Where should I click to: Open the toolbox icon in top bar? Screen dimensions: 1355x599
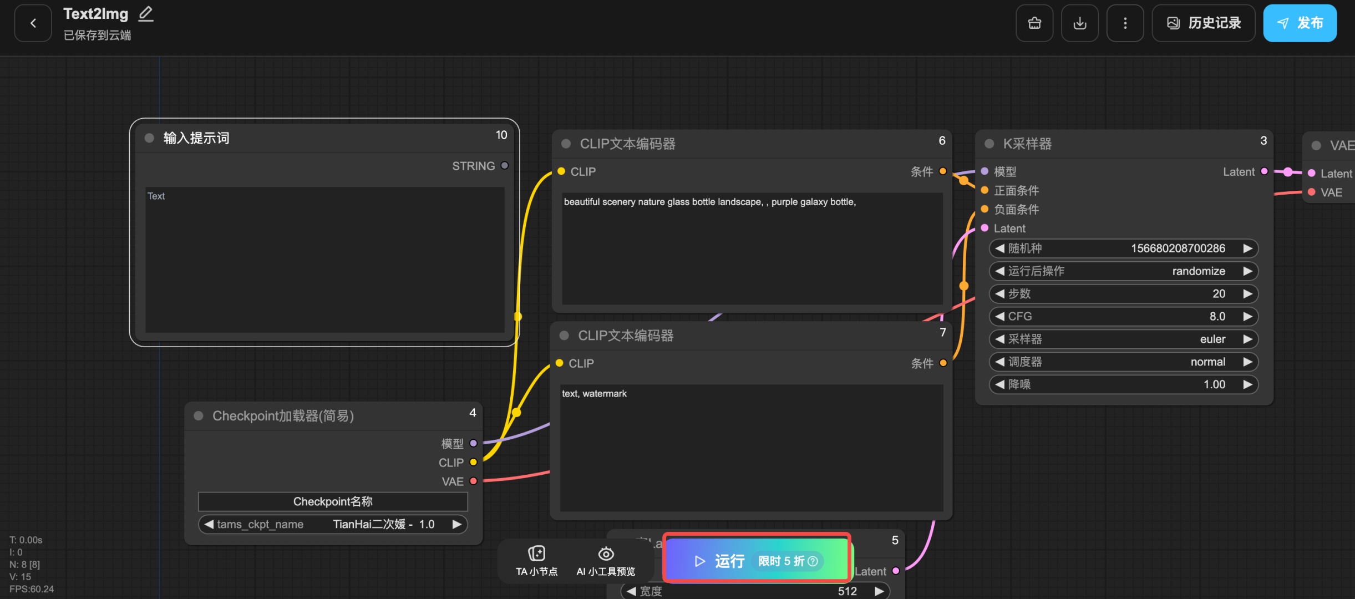point(1034,23)
